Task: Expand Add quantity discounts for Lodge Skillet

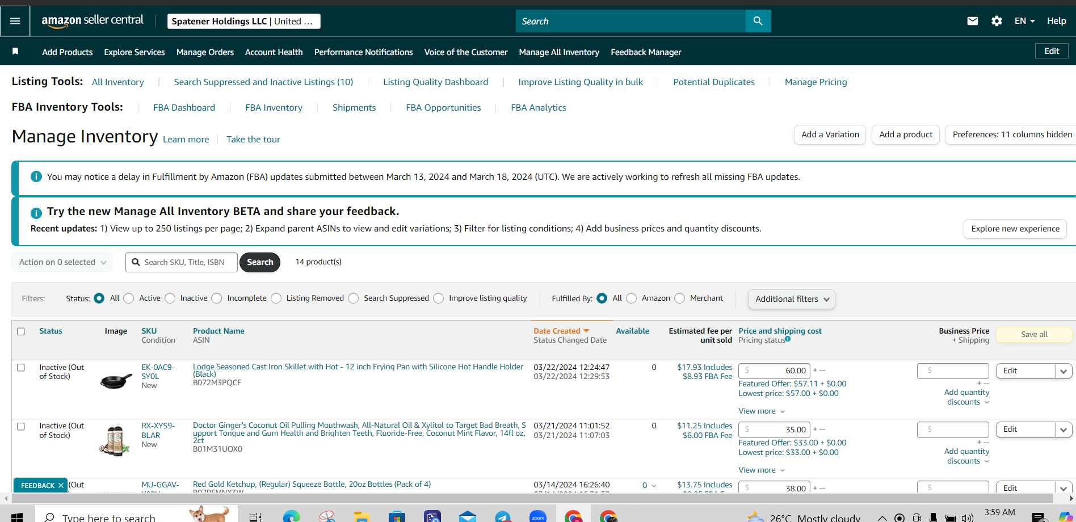Action: coord(967,397)
